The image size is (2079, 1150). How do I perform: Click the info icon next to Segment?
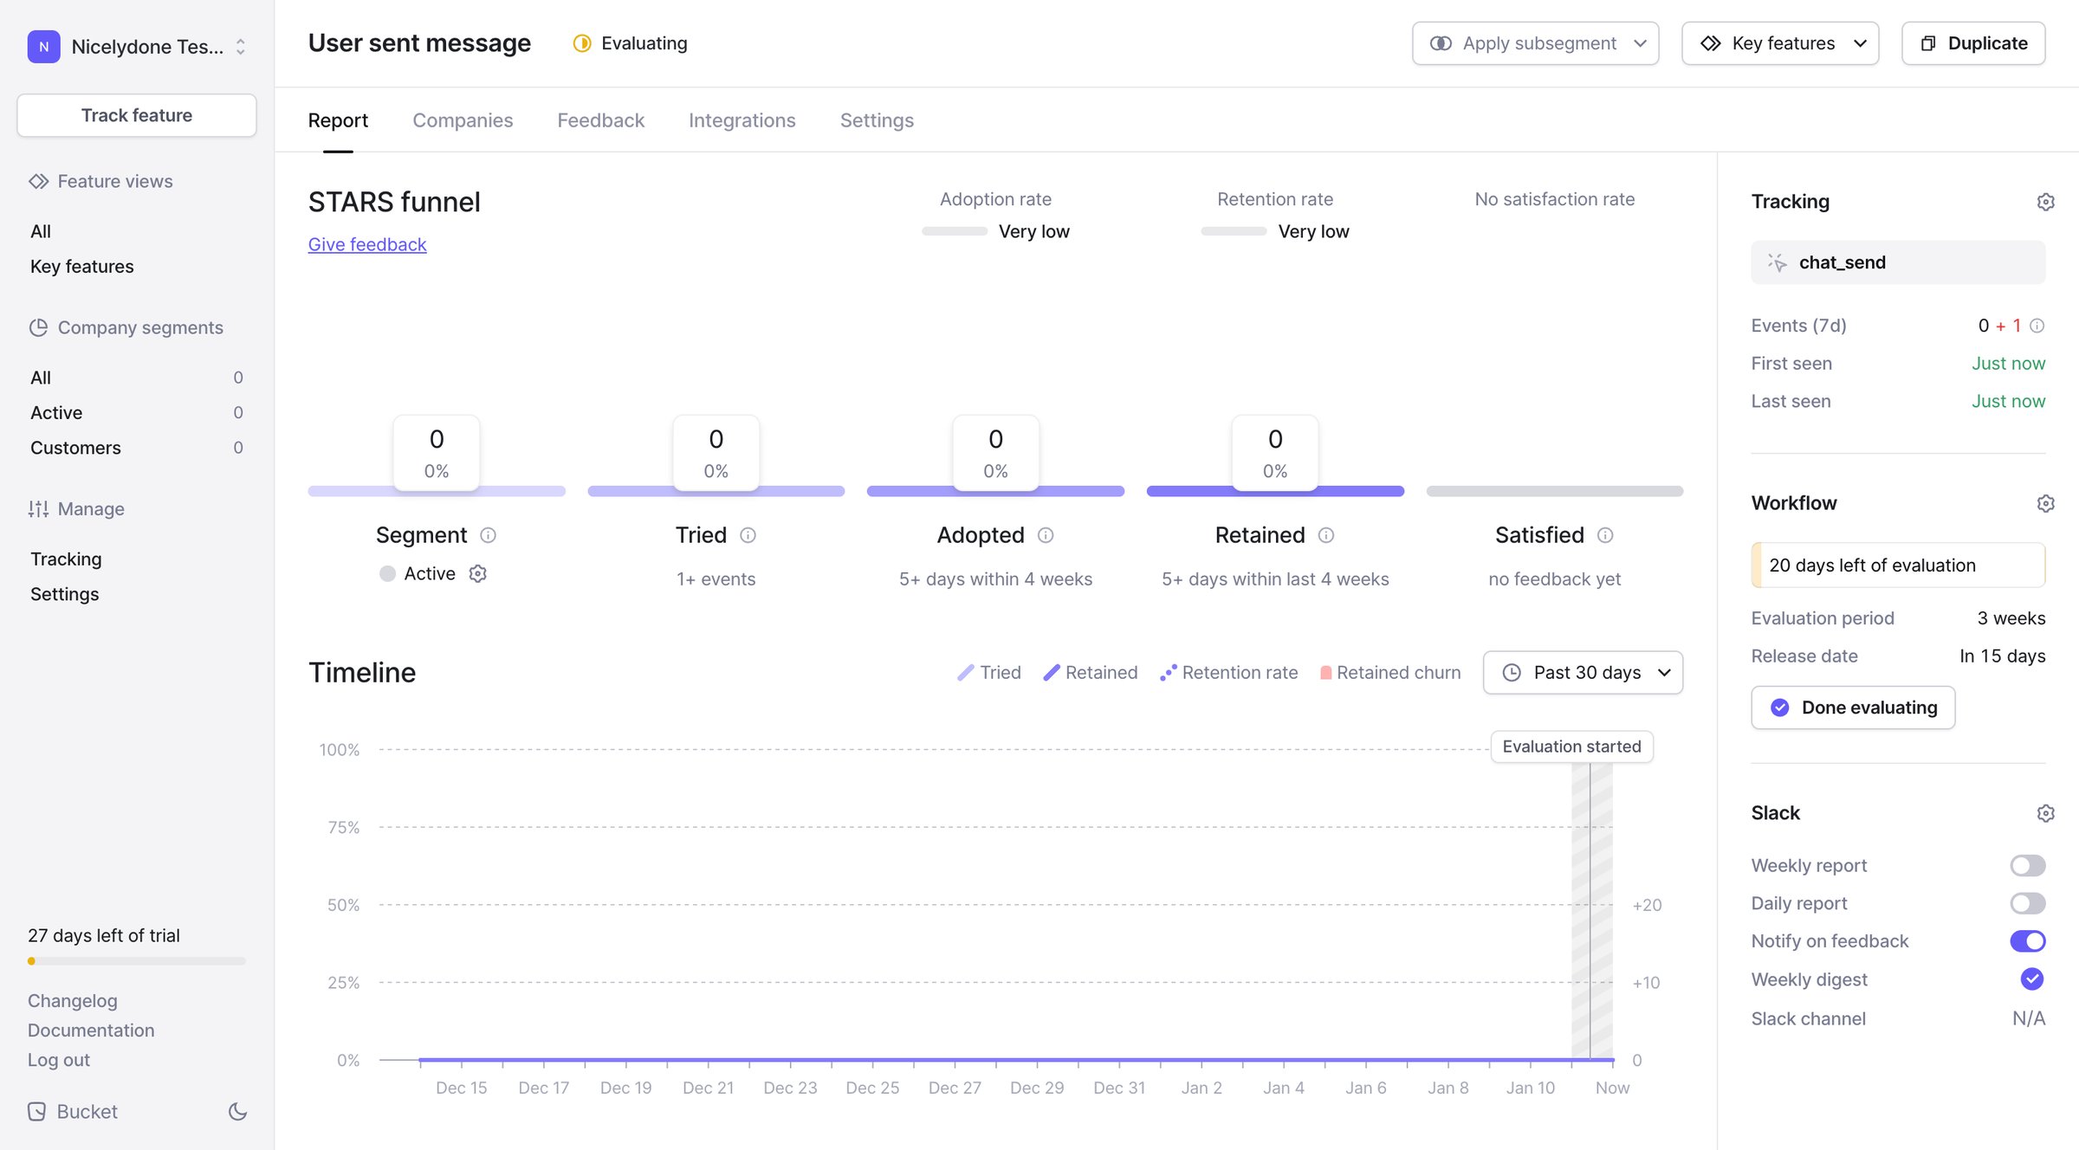(x=489, y=535)
